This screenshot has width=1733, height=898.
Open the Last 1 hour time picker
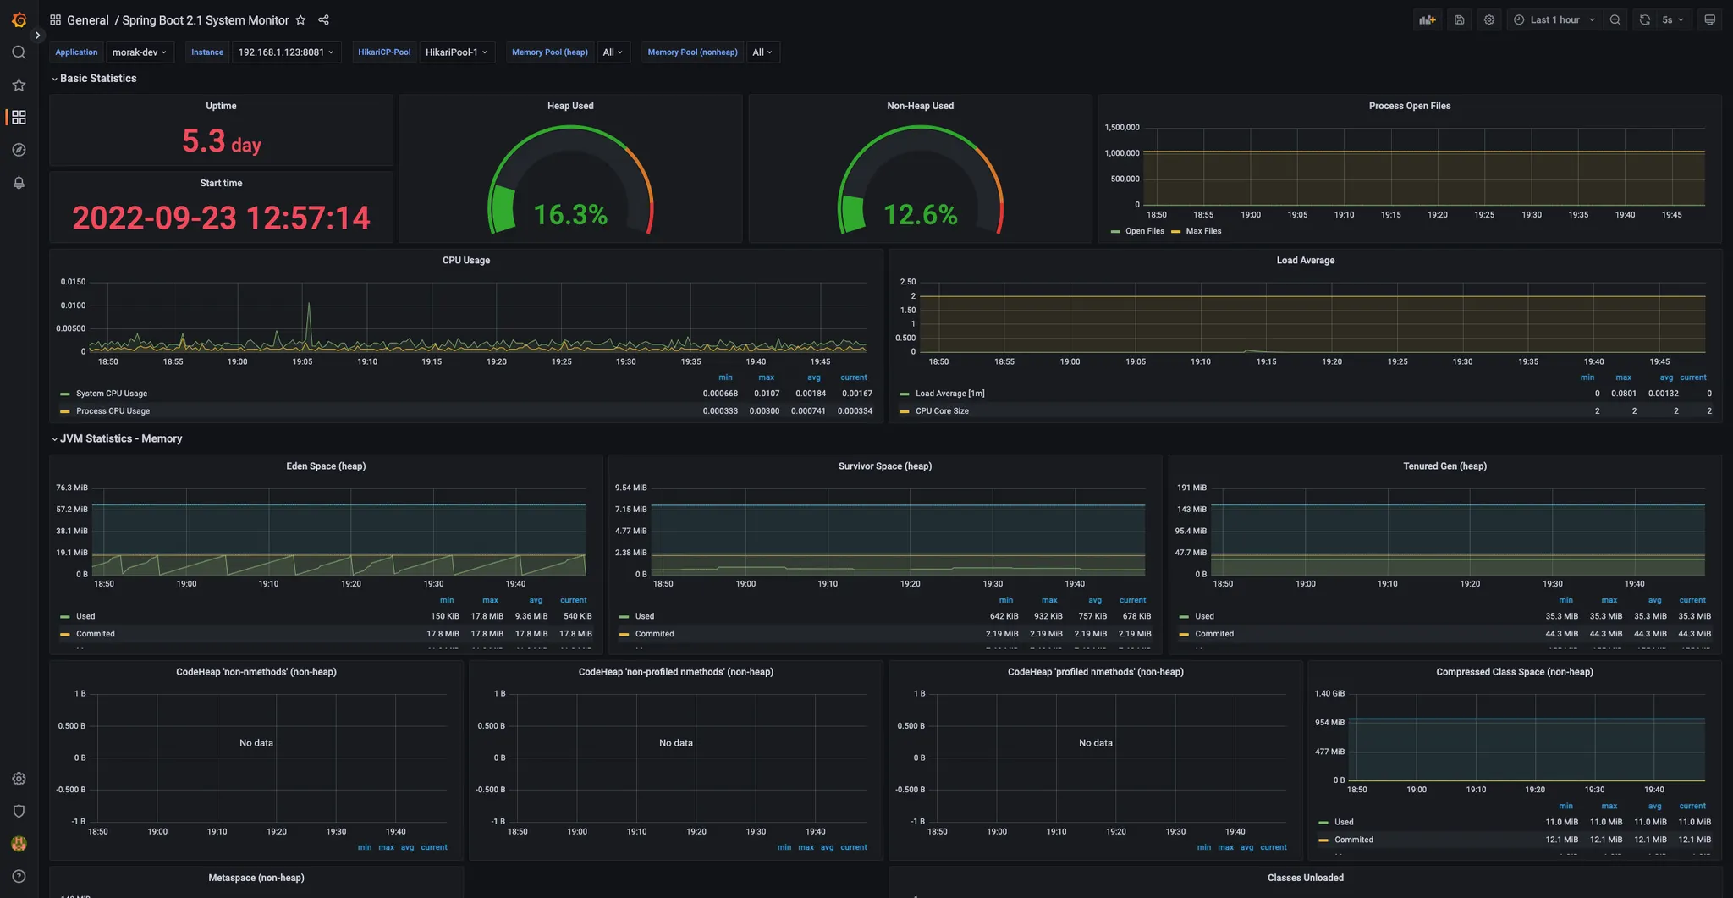1554,20
